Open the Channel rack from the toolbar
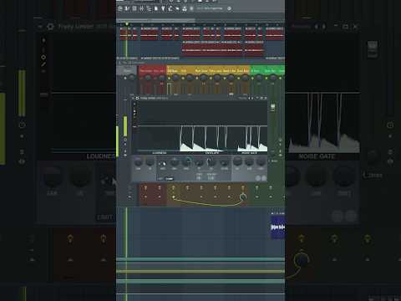This screenshot has width=401, height=301. tap(134, 8)
